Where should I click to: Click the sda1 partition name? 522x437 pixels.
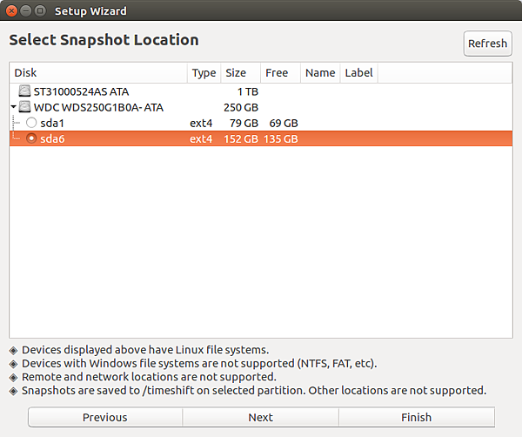(52, 124)
